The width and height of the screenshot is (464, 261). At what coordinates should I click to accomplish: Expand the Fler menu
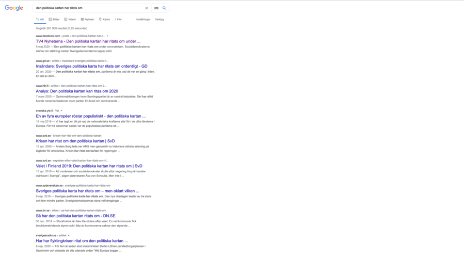119,19
